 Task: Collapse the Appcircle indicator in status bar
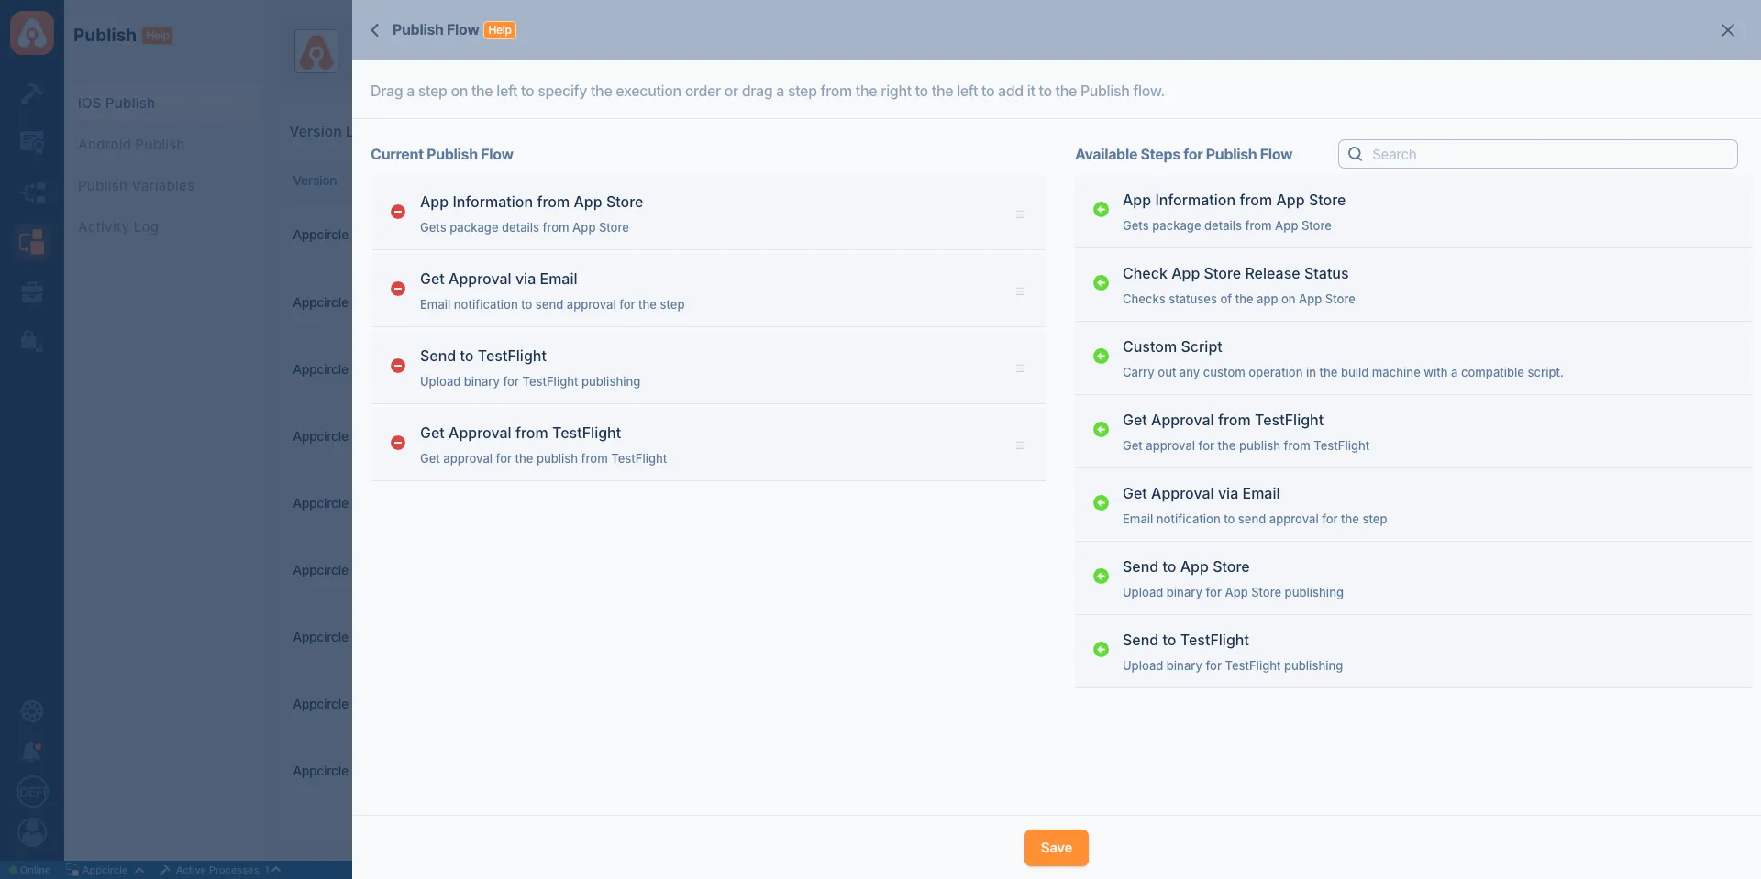139,870
